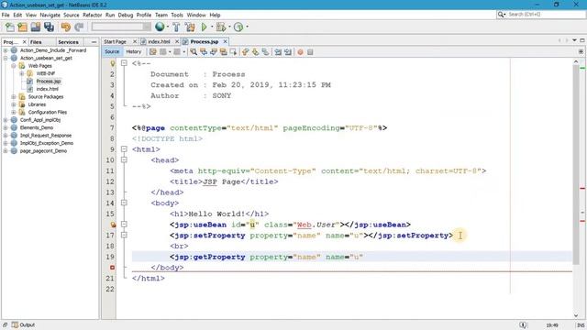The height and width of the screenshot is (330, 587).
Task: Close the Process.jsp tab
Action: point(225,42)
